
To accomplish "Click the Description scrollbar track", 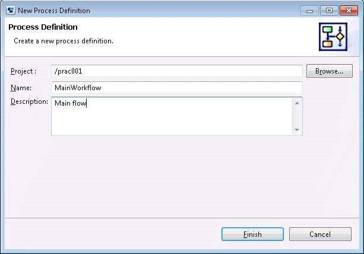I will tap(297, 116).
